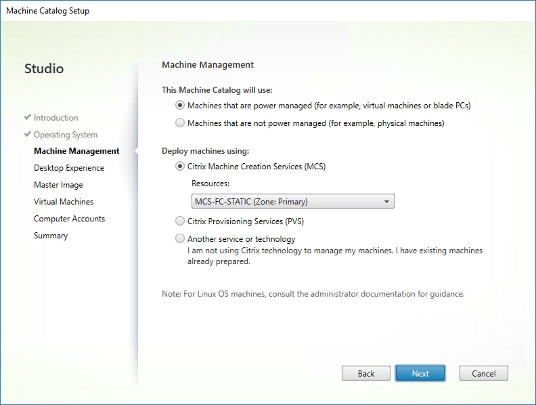Click the Linux OS machines note
536x405 pixels.
(313, 294)
